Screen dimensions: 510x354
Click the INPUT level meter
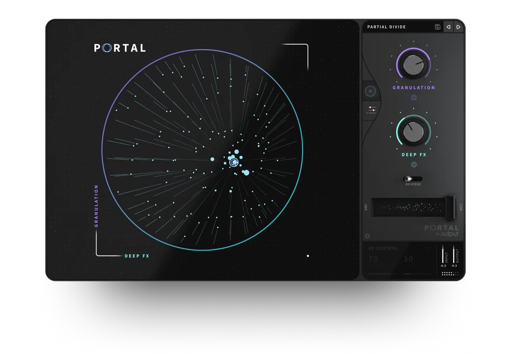[443, 253]
